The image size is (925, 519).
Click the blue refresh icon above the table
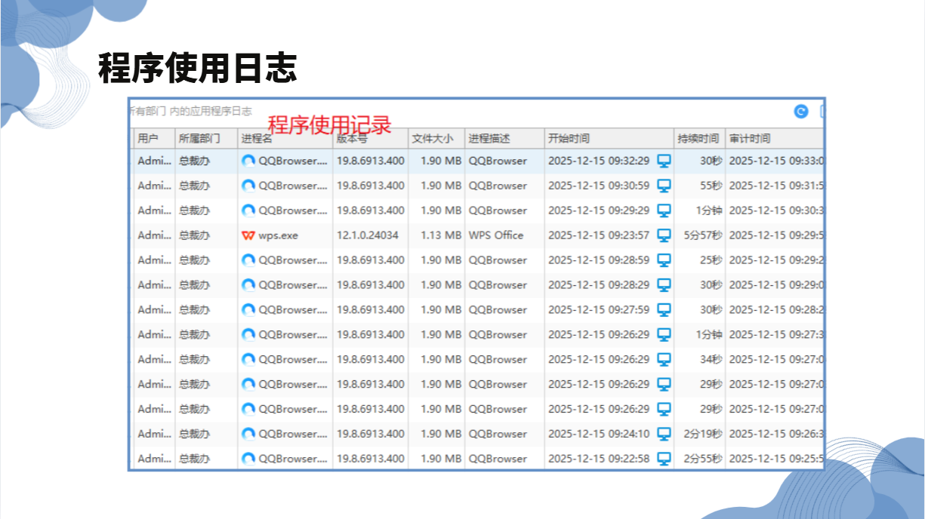click(801, 112)
